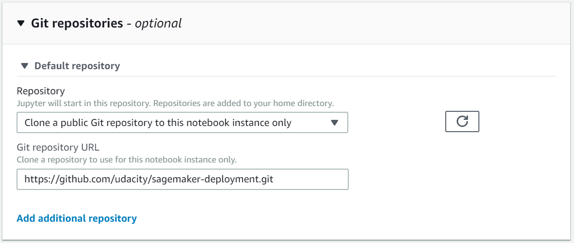Click the Default repository subsection title
This screenshot has width=574, height=243.
click(x=77, y=66)
